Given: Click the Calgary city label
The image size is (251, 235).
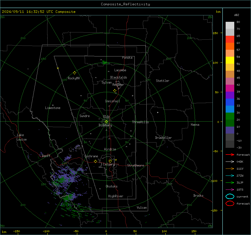Looking at the screenshot, I should coord(109,164).
